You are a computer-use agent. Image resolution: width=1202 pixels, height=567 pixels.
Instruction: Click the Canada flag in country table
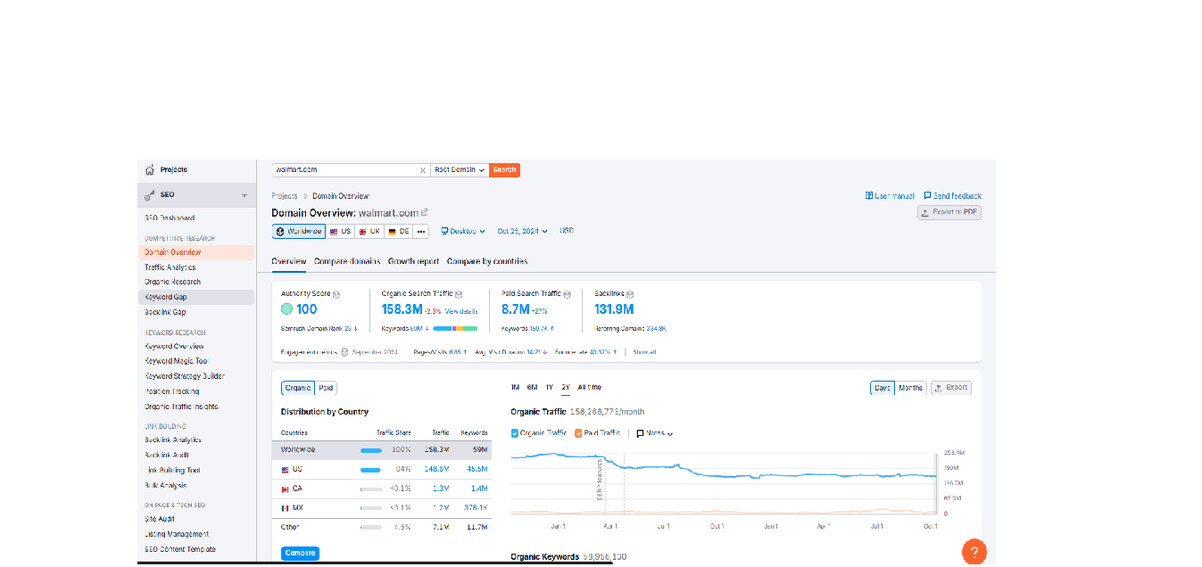pyautogui.click(x=286, y=489)
